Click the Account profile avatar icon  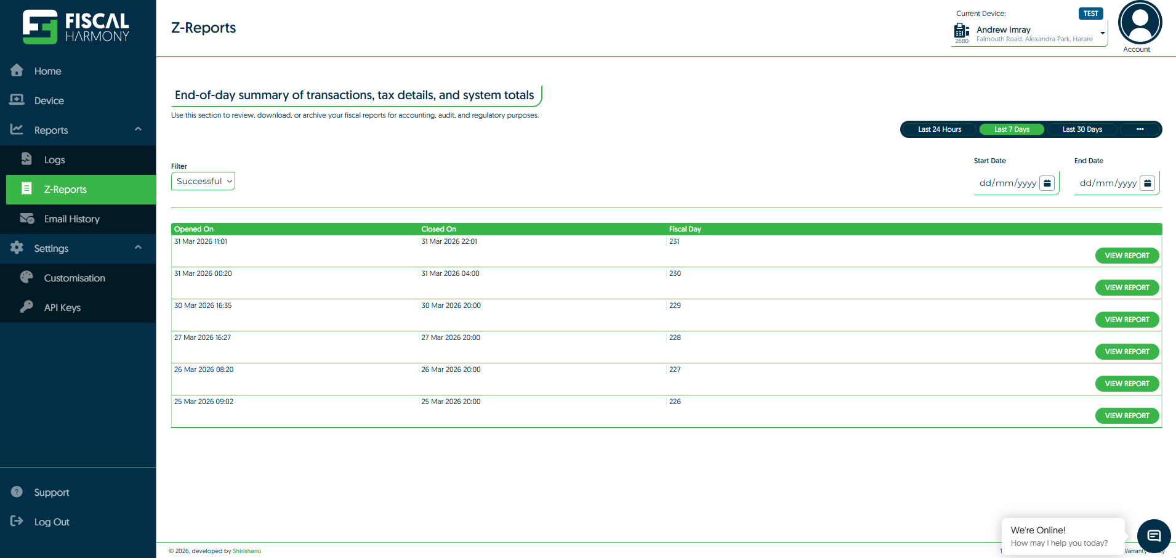(1140, 23)
